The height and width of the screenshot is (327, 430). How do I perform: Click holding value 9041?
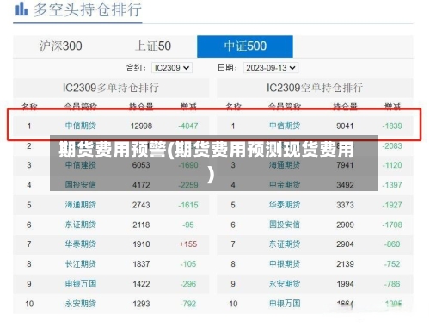pyautogui.click(x=345, y=126)
